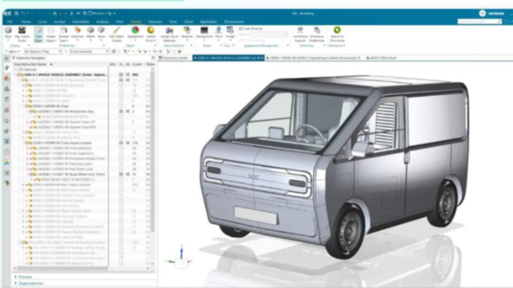This screenshot has height=288, width=513.
Task: Open Immersive Preferences
Action: pos(317,34)
